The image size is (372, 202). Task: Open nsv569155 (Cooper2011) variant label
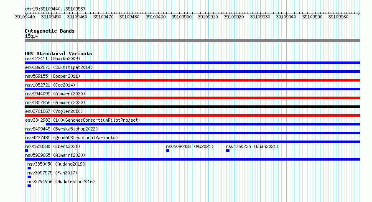click(53, 76)
